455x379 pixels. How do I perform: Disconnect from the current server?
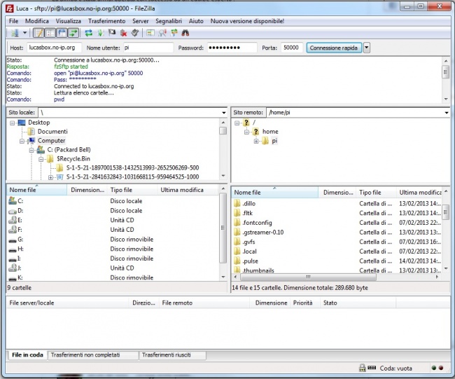(124, 33)
